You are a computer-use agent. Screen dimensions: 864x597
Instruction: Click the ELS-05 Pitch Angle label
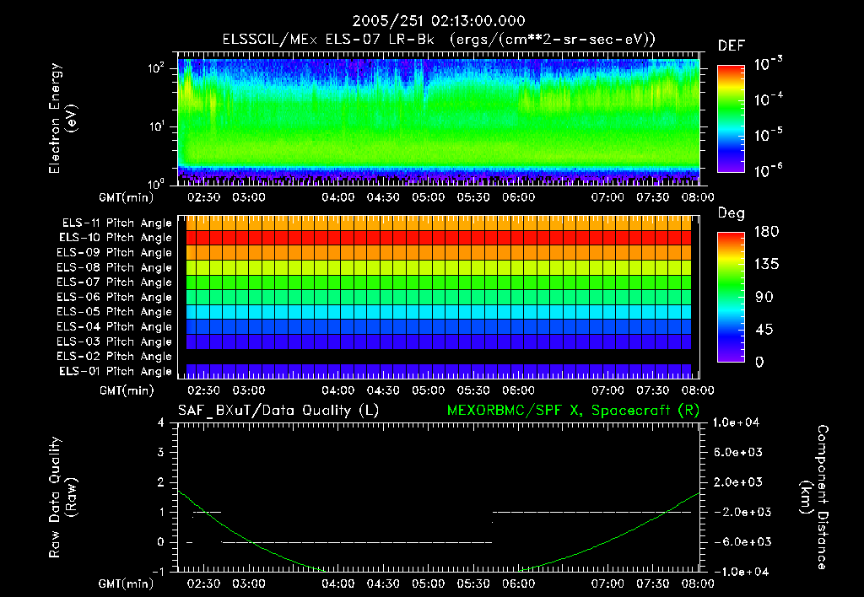[x=115, y=312]
